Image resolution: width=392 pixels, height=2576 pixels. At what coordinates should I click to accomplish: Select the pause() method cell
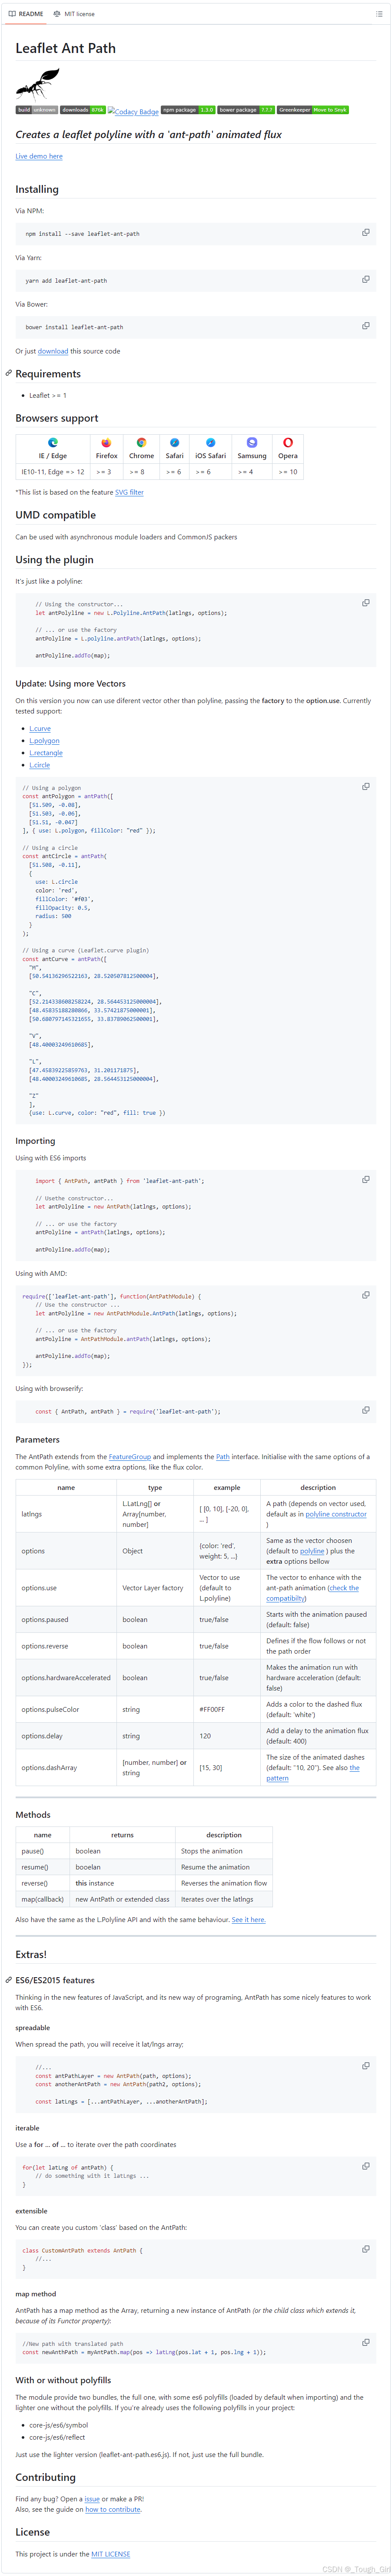pyautogui.click(x=42, y=1850)
